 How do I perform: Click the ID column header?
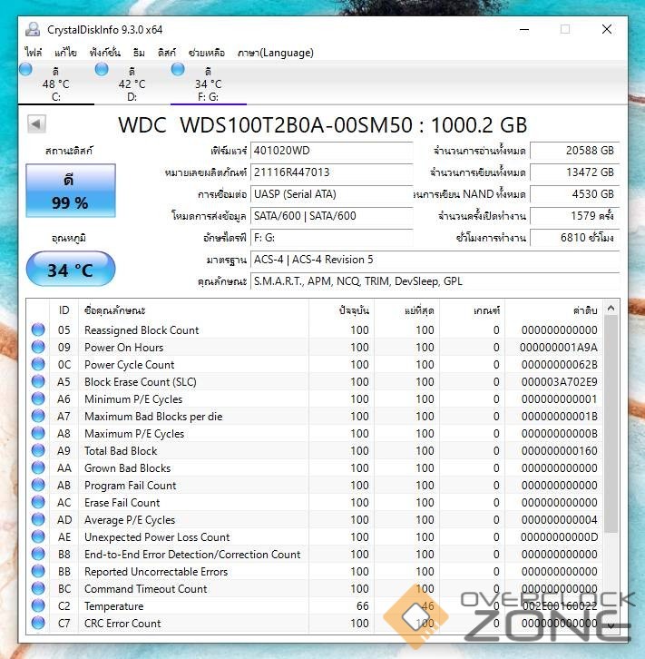tap(64, 310)
